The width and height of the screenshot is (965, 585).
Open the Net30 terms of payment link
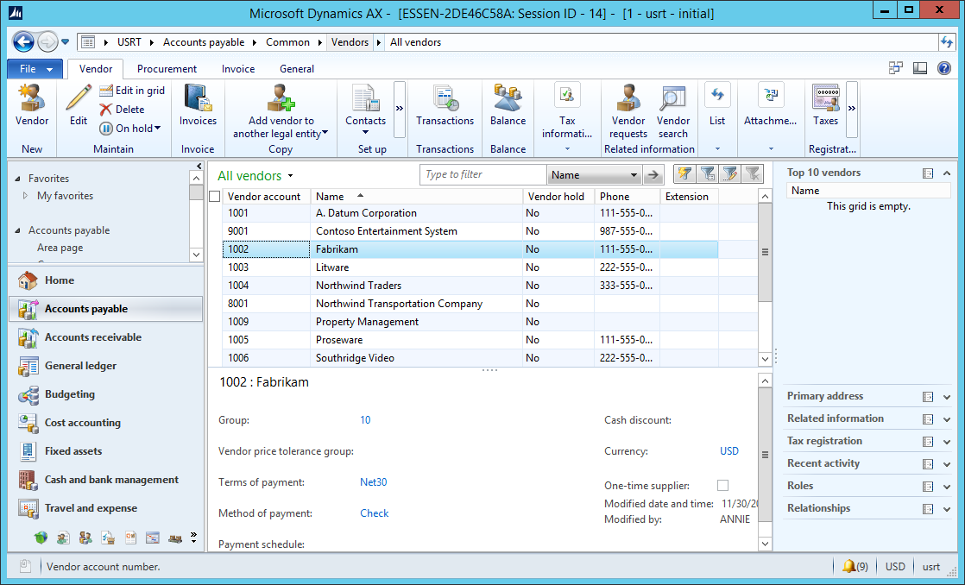[x=373, y=482]
